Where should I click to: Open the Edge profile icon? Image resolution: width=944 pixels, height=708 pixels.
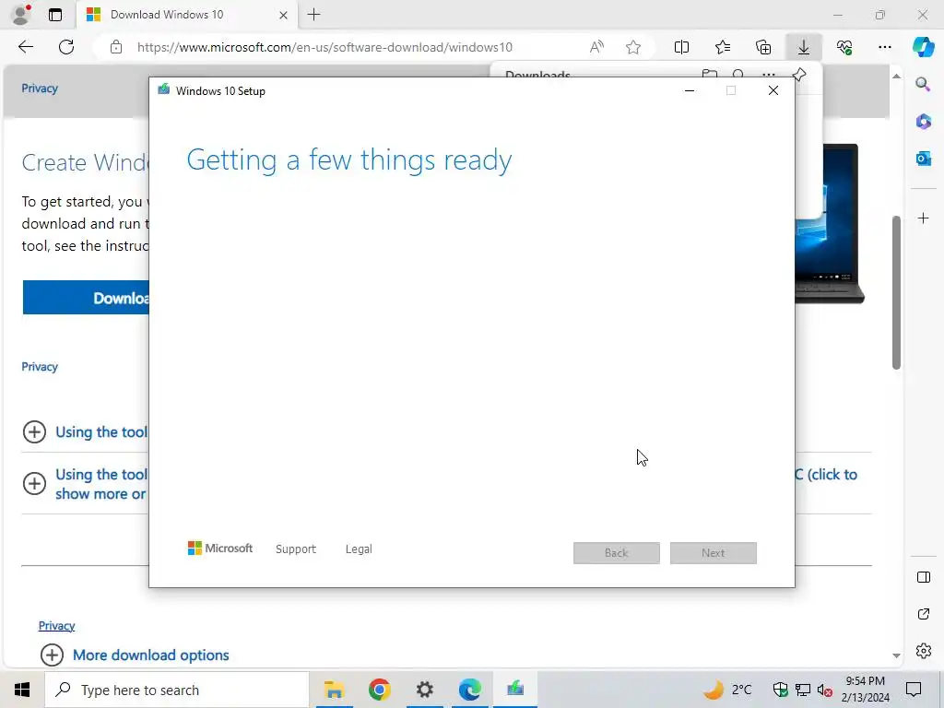click(x=21, y=15)
